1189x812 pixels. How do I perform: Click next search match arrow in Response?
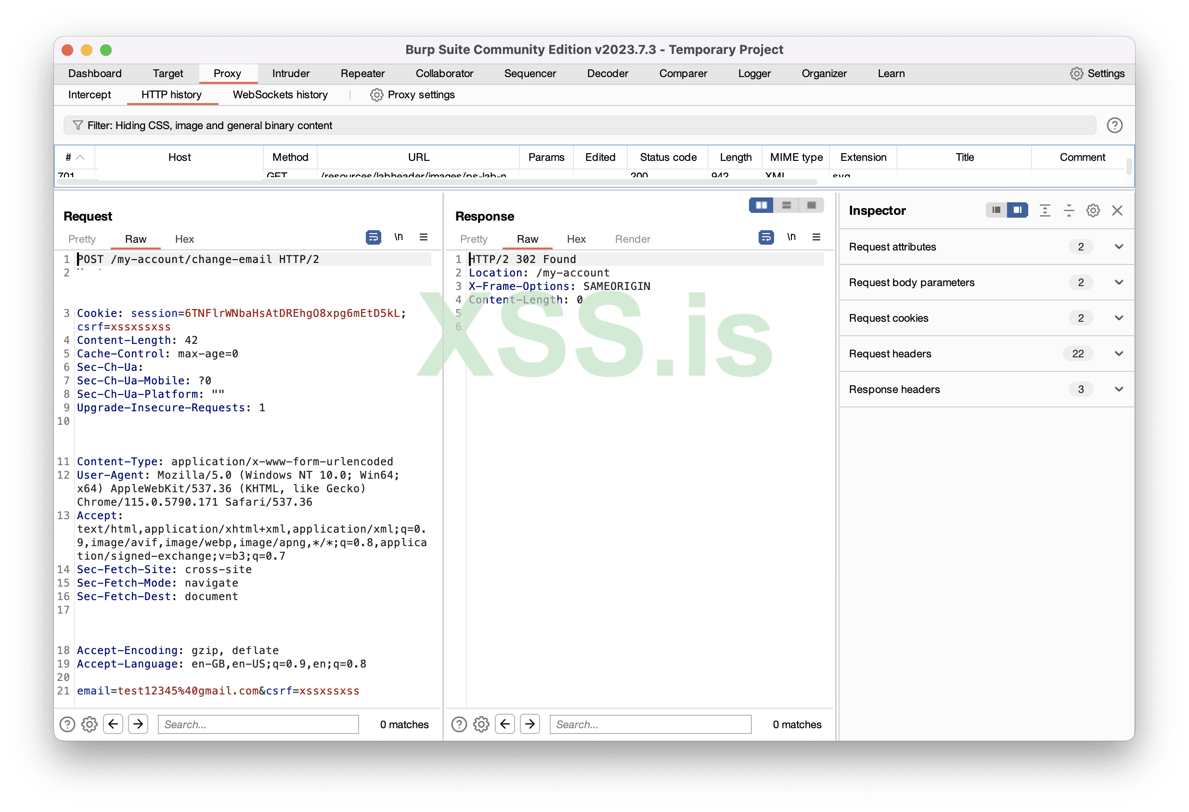(x=530, y=724)
